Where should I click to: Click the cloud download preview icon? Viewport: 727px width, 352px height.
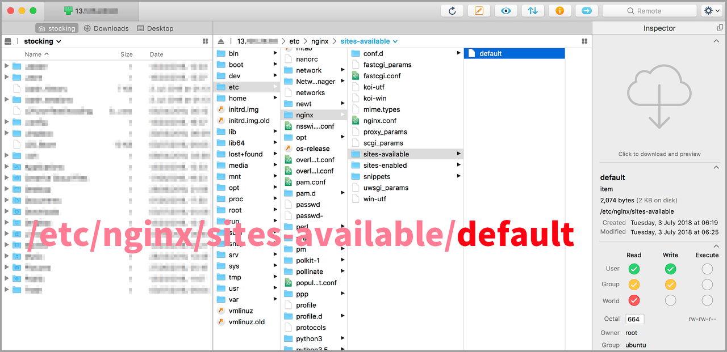tap(659, 96)
